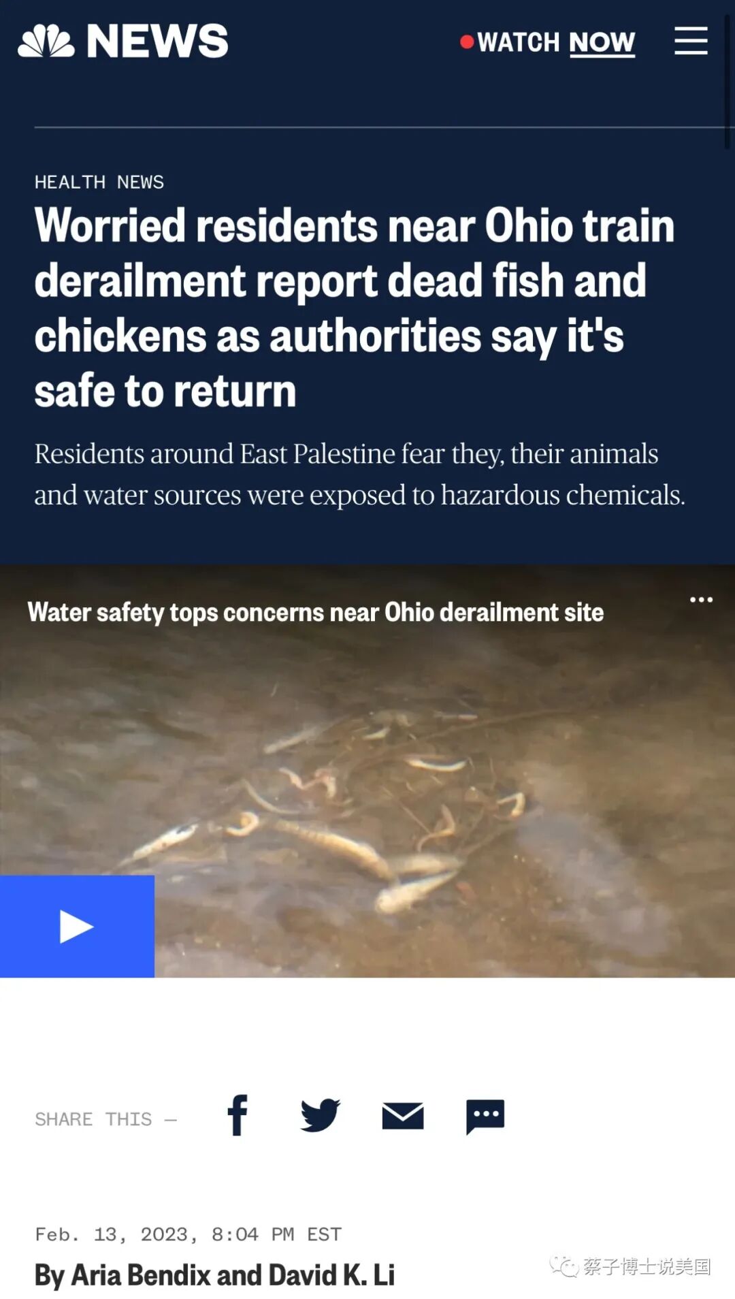Click the NBC peacock logo
This screenshot has width=735, height=1299.
(x=46, y=41)
